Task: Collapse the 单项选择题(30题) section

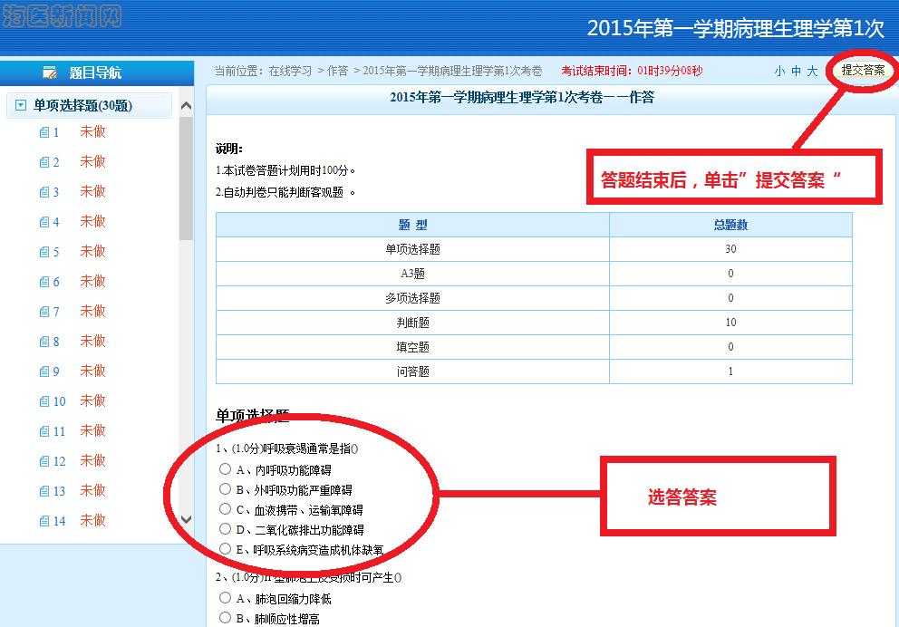Action: click(21, 106)
